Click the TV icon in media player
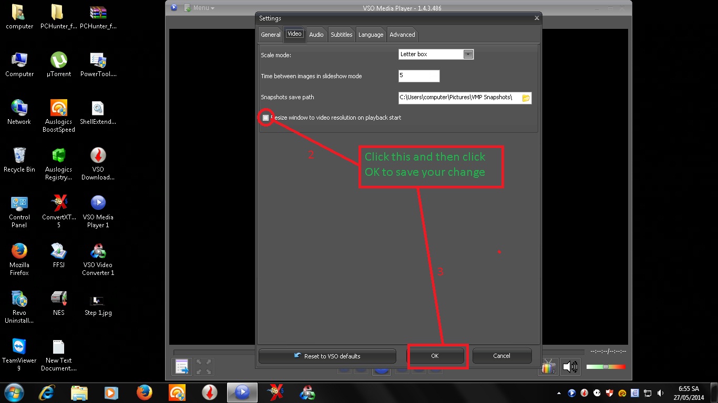Screen dimensions: 718x403 (x=548, y=366)
